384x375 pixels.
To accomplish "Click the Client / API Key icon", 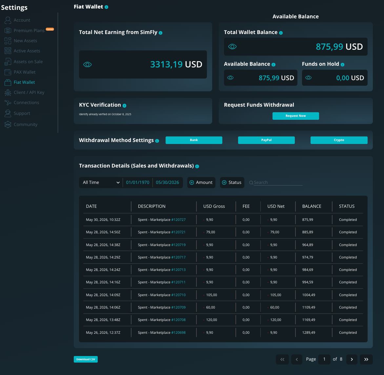I will coord(8,93).
